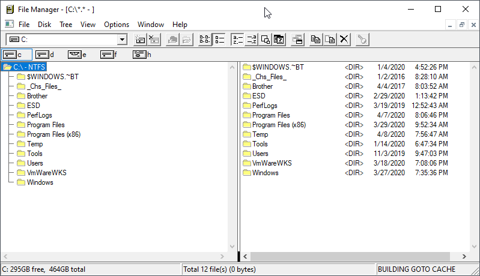
Task: Toggle sort by type
Action: point(251,40)
